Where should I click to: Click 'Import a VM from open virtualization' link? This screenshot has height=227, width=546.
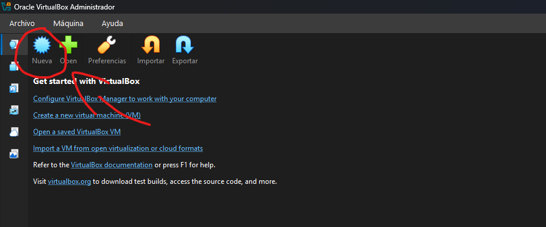coord(118,148)
